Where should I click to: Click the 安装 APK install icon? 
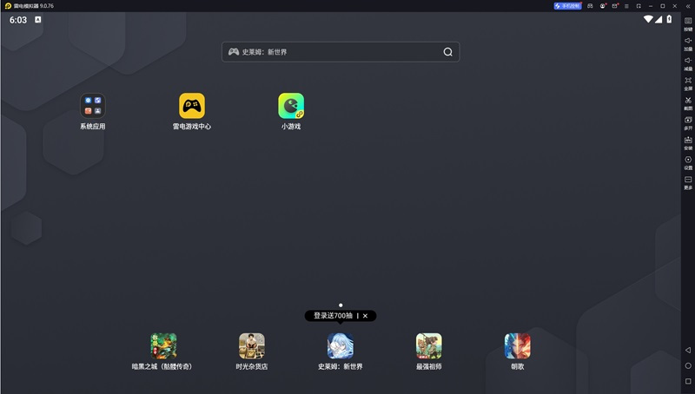coord(688,142)
